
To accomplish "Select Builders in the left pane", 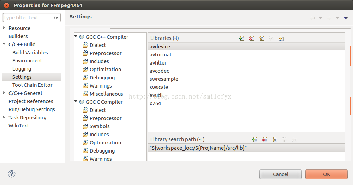I will tap(18, 36).
